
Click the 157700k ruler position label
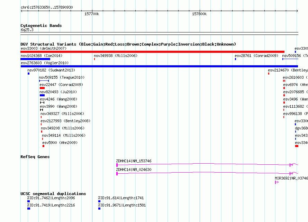[92, 14]
